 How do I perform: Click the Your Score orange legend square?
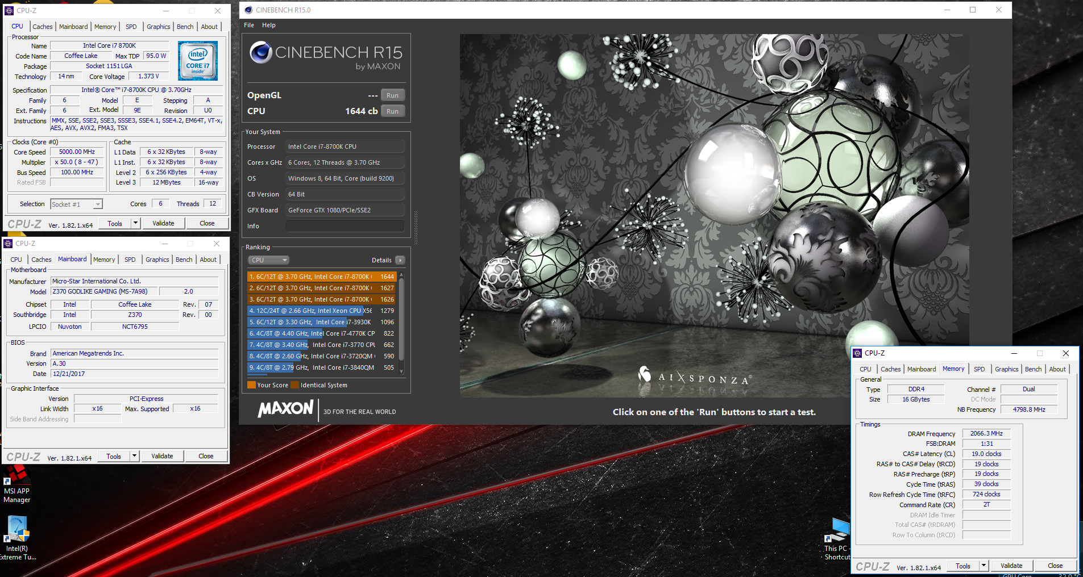tap(251, 385)
